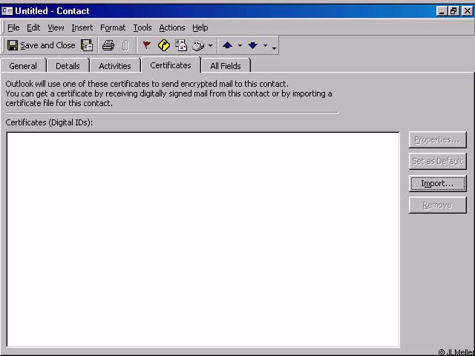The width and height of the screenshot is (475, 356).
Task: Close the Untitled Contact window
Action: click(x=467, y=11)
